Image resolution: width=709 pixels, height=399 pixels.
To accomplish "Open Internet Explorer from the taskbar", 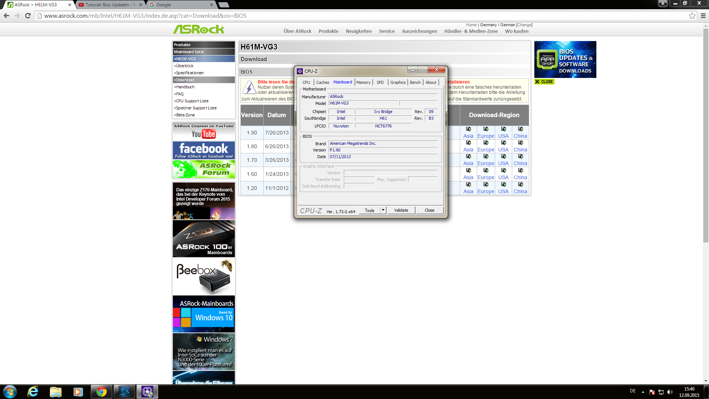I will tap(33, 392).
